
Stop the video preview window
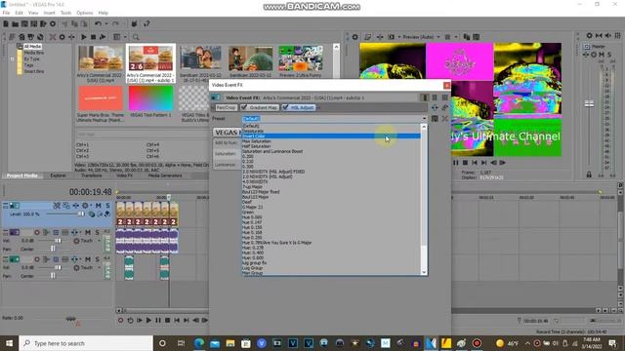click(x=465, y=163)
